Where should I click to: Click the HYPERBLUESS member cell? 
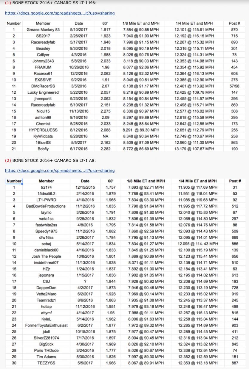(x=43, y=130)
